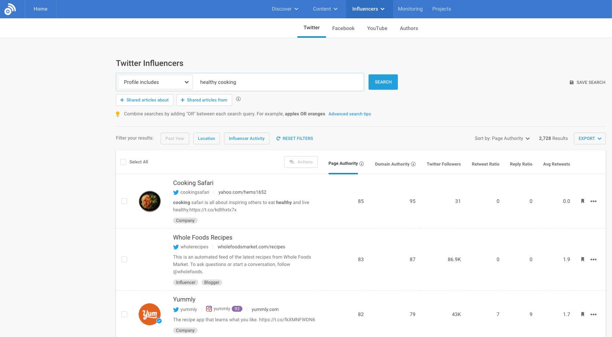Check the Select All checkbox
The height and width of the screenshot is (337, 612).
pyautogui.click(x=123, y=162)
